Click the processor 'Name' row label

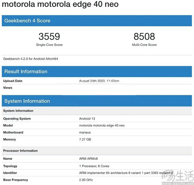[8, 158]
